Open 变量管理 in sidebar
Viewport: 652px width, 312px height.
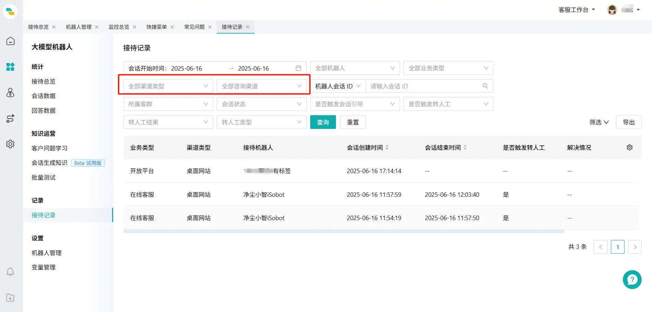[44, 267]
